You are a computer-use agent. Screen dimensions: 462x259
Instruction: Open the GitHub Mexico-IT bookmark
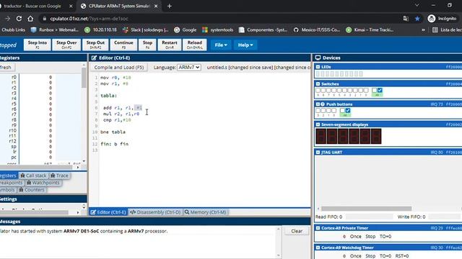click(317, 29)
